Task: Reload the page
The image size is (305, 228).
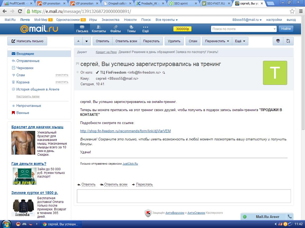Action: (20, 11)
